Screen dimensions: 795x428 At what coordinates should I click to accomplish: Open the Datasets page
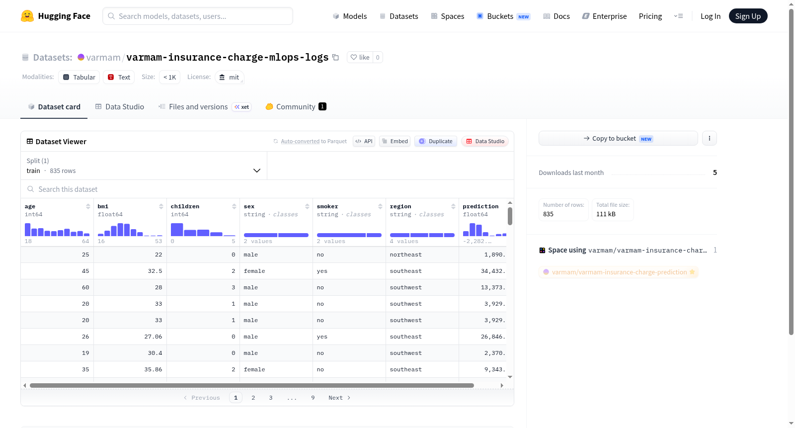(x=399, y=16)
